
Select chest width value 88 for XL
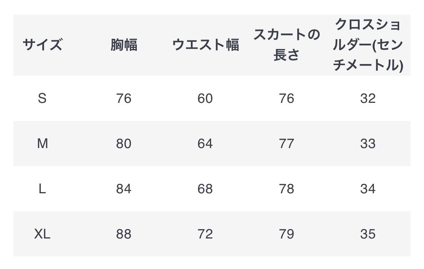pos(124,234)
